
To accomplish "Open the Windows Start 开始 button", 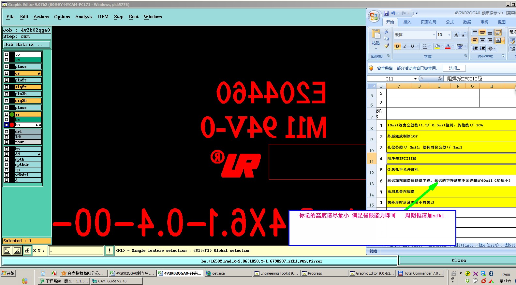I will coord(8,273).
